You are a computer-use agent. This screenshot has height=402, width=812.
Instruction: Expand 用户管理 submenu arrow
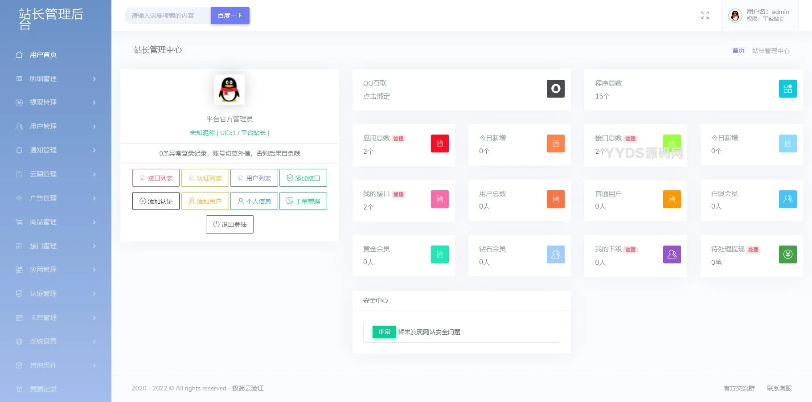(94, 127)
